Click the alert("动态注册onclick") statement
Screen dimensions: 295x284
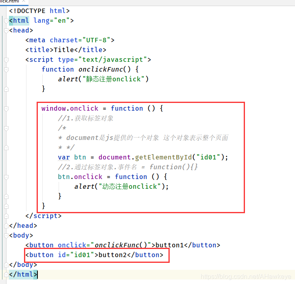(x=122, y=187)
